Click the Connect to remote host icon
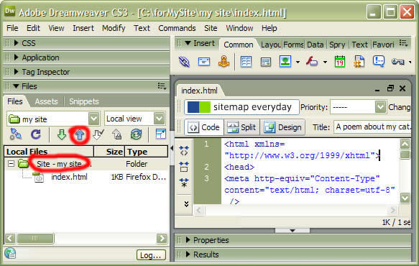This screenshot has height=266, width=419. coord(16,134)
